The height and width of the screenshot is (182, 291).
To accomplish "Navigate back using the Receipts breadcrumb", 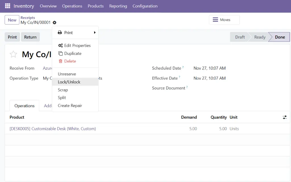I will (28, 17).
